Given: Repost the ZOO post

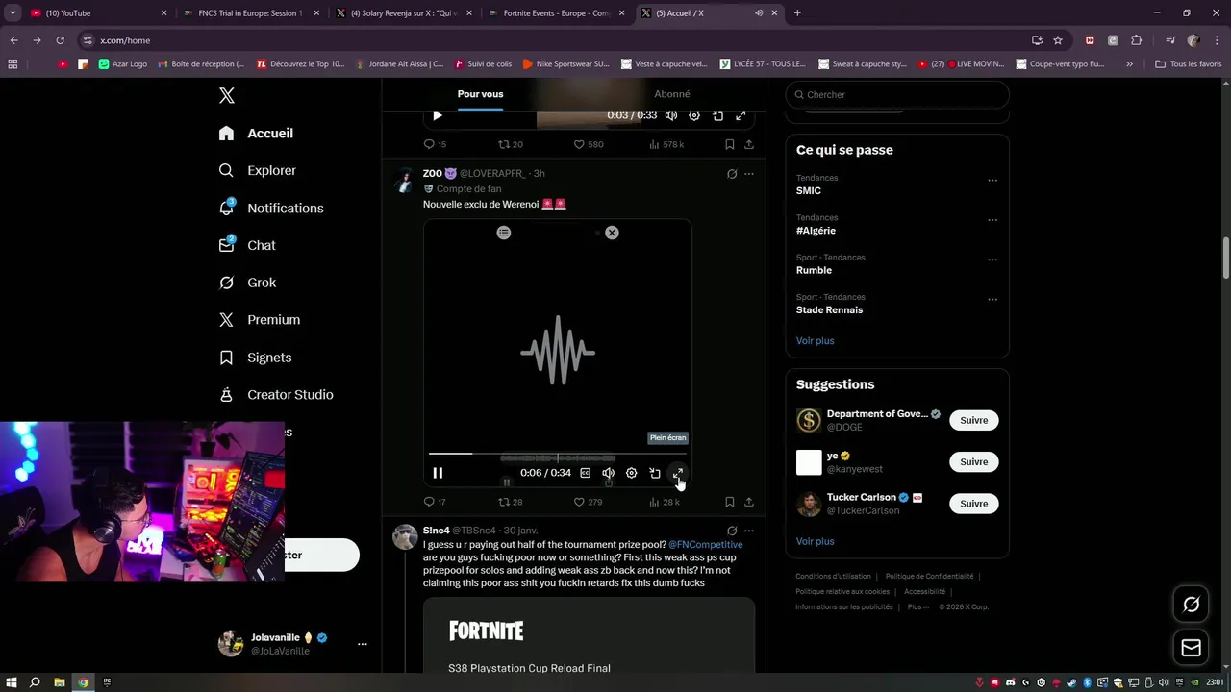Looking at the screenshot, I should point(510,502).
